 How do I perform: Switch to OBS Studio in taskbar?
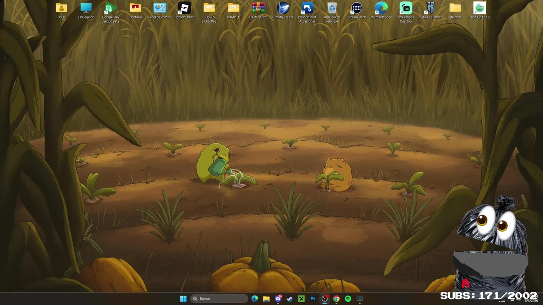pos(325,299)
